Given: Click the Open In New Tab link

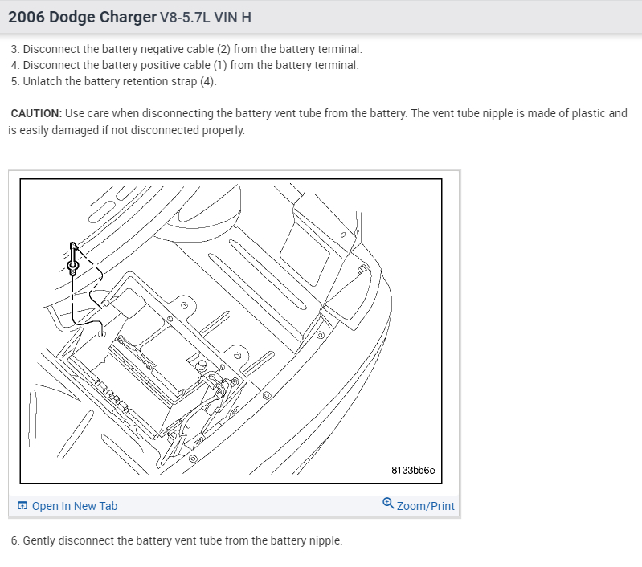Looking at the screenshot, I should 75,506.
